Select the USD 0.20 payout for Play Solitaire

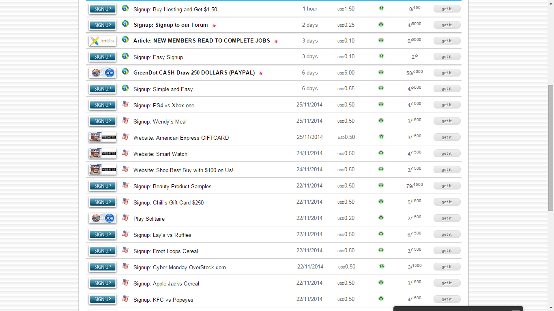pos(346,218)
